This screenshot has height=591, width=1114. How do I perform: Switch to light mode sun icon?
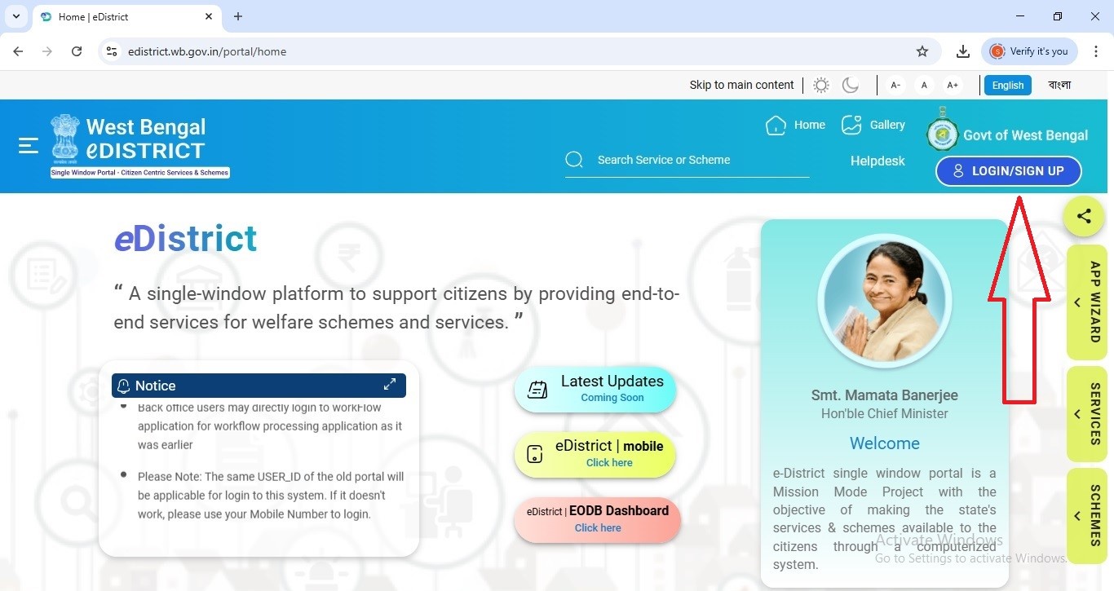tap(821, 85)
